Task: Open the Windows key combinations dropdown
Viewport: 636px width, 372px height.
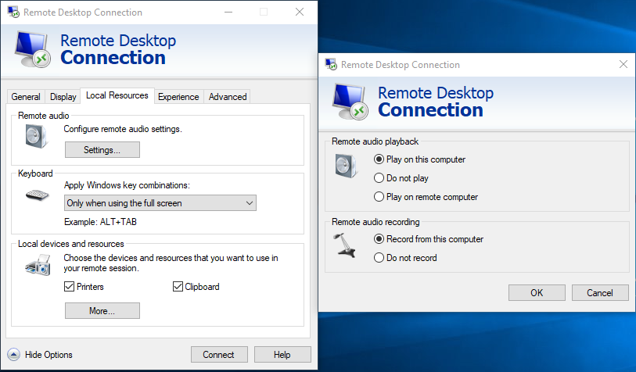Action: (160, 203)
